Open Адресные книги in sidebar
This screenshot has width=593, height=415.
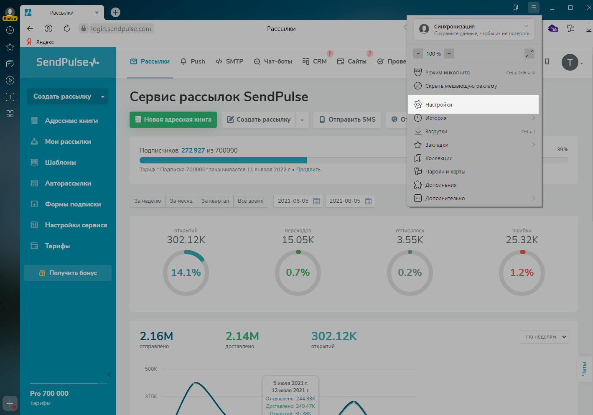65,120
